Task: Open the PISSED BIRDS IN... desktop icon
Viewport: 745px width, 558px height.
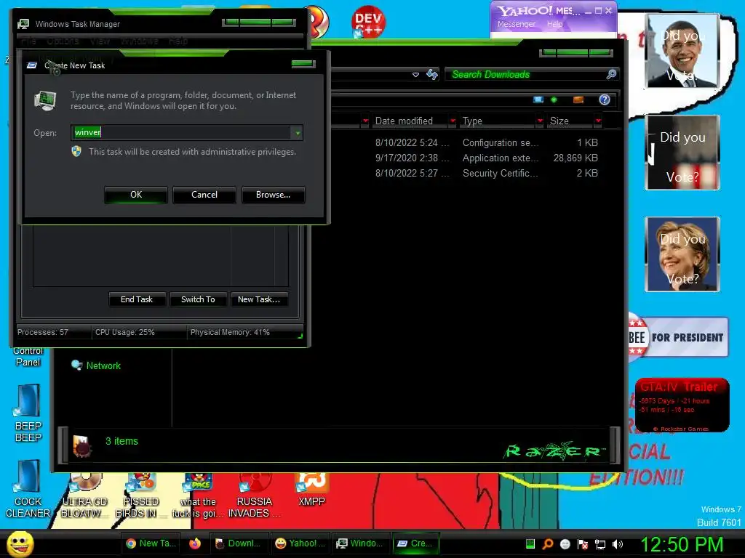Action: (x=140, y=496)
